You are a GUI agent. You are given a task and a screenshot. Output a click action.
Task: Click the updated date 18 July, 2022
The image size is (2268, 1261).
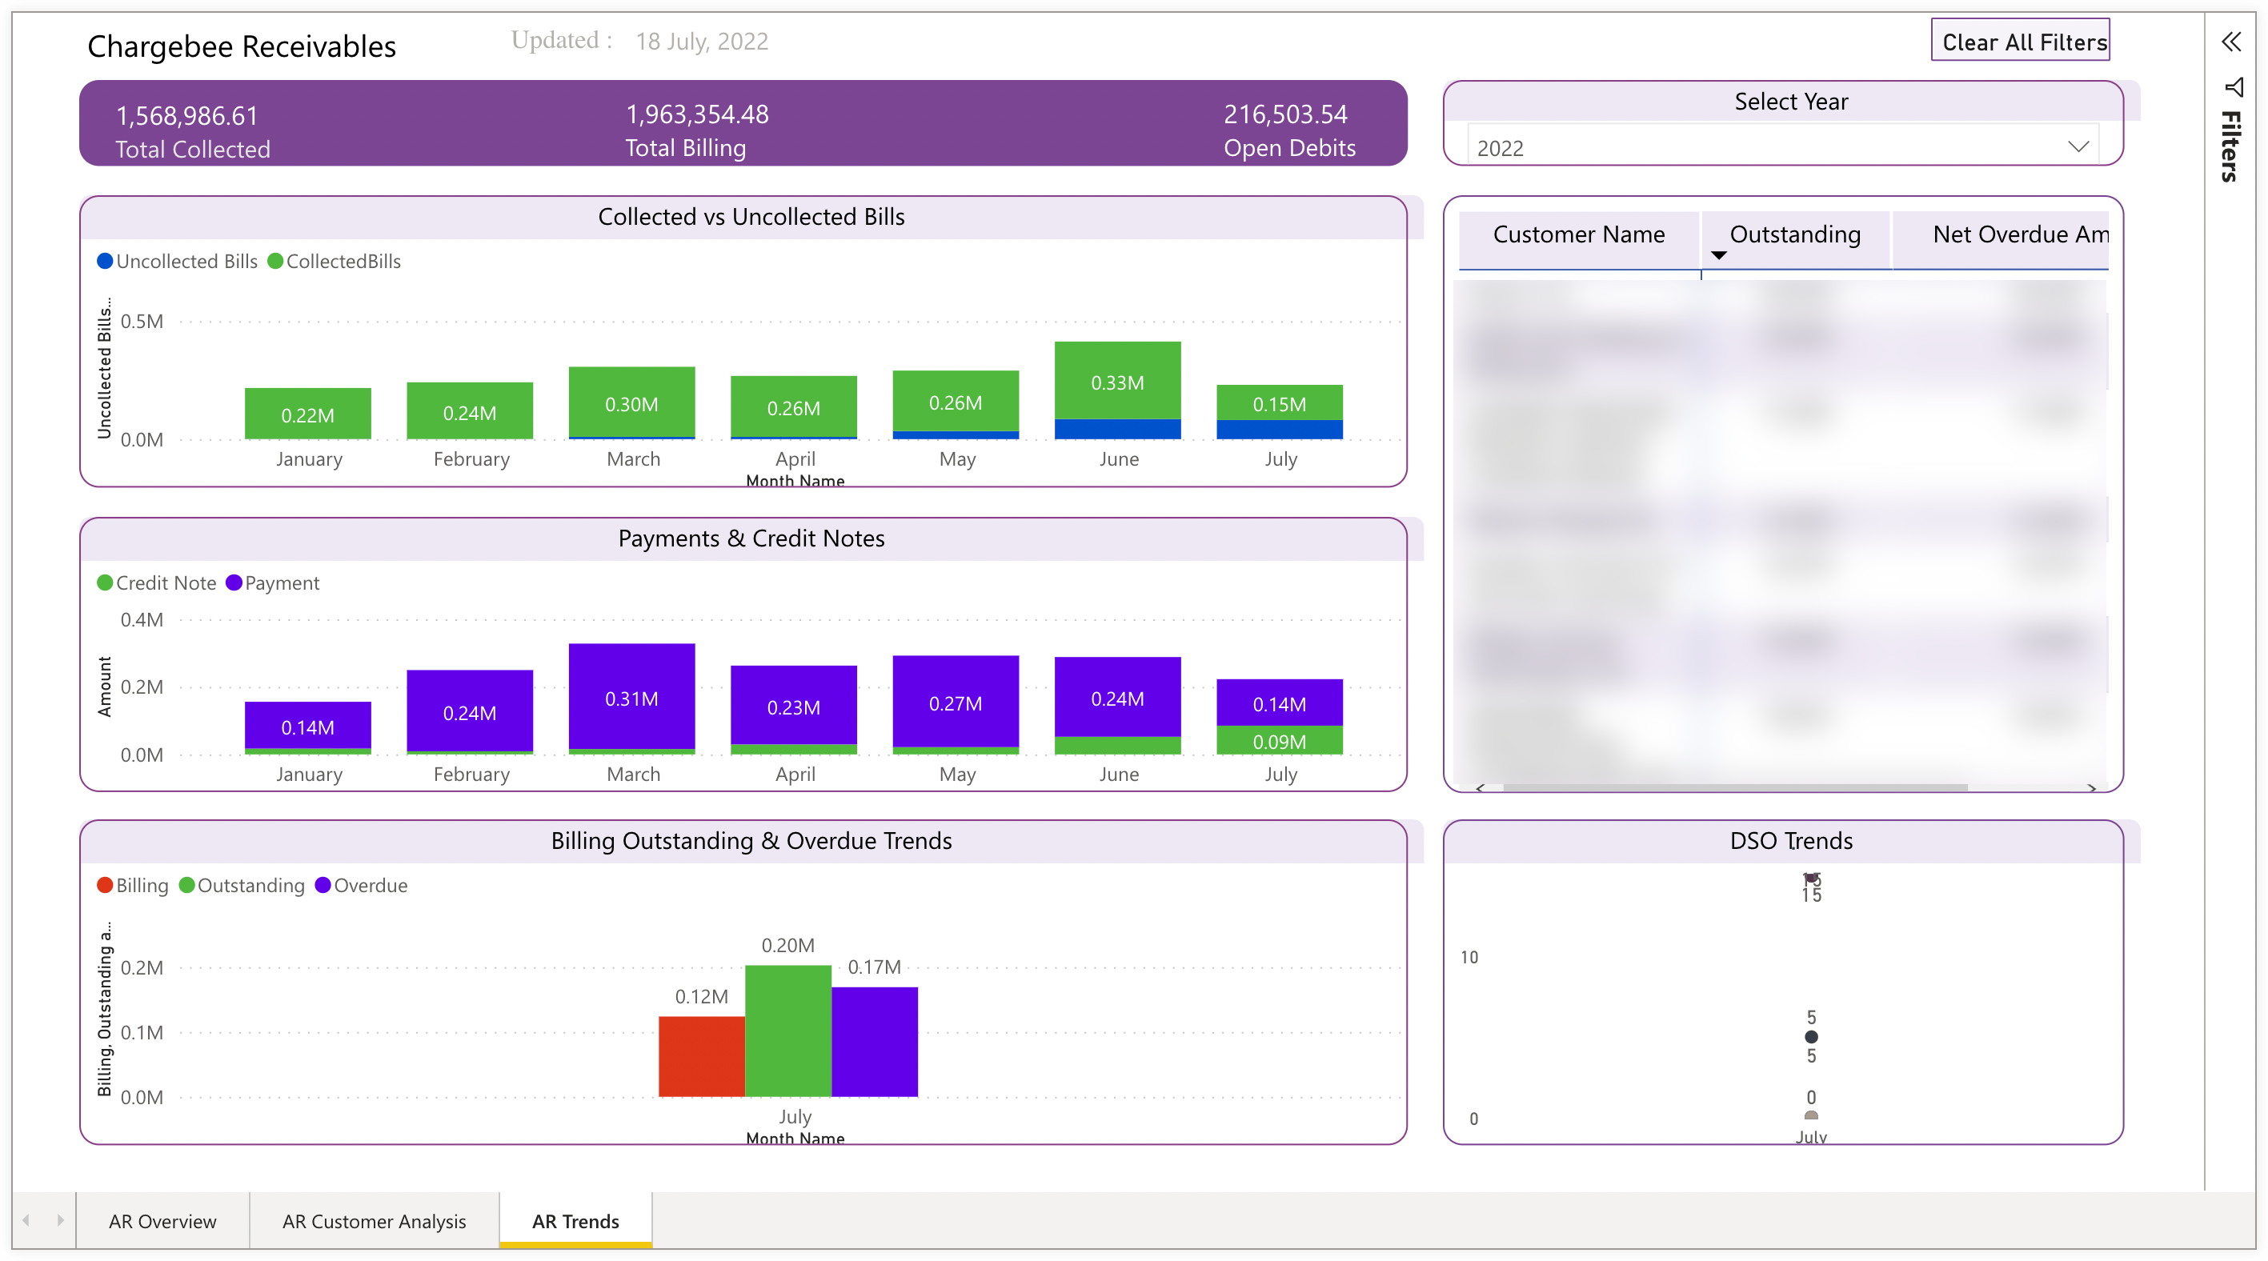702,42
